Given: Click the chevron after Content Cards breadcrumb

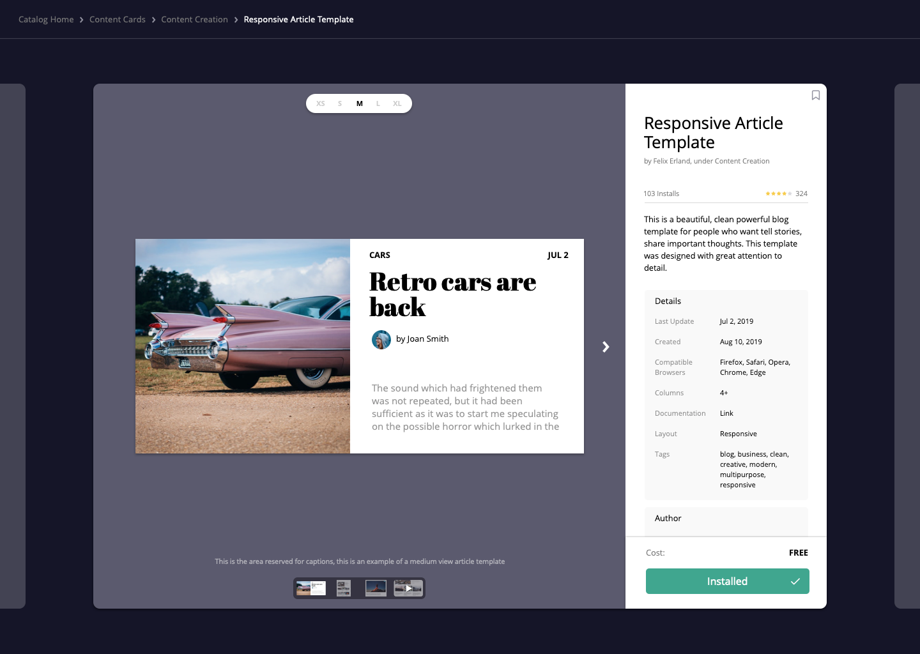Looking at the screenshot, I should click(x=153, y=19).
